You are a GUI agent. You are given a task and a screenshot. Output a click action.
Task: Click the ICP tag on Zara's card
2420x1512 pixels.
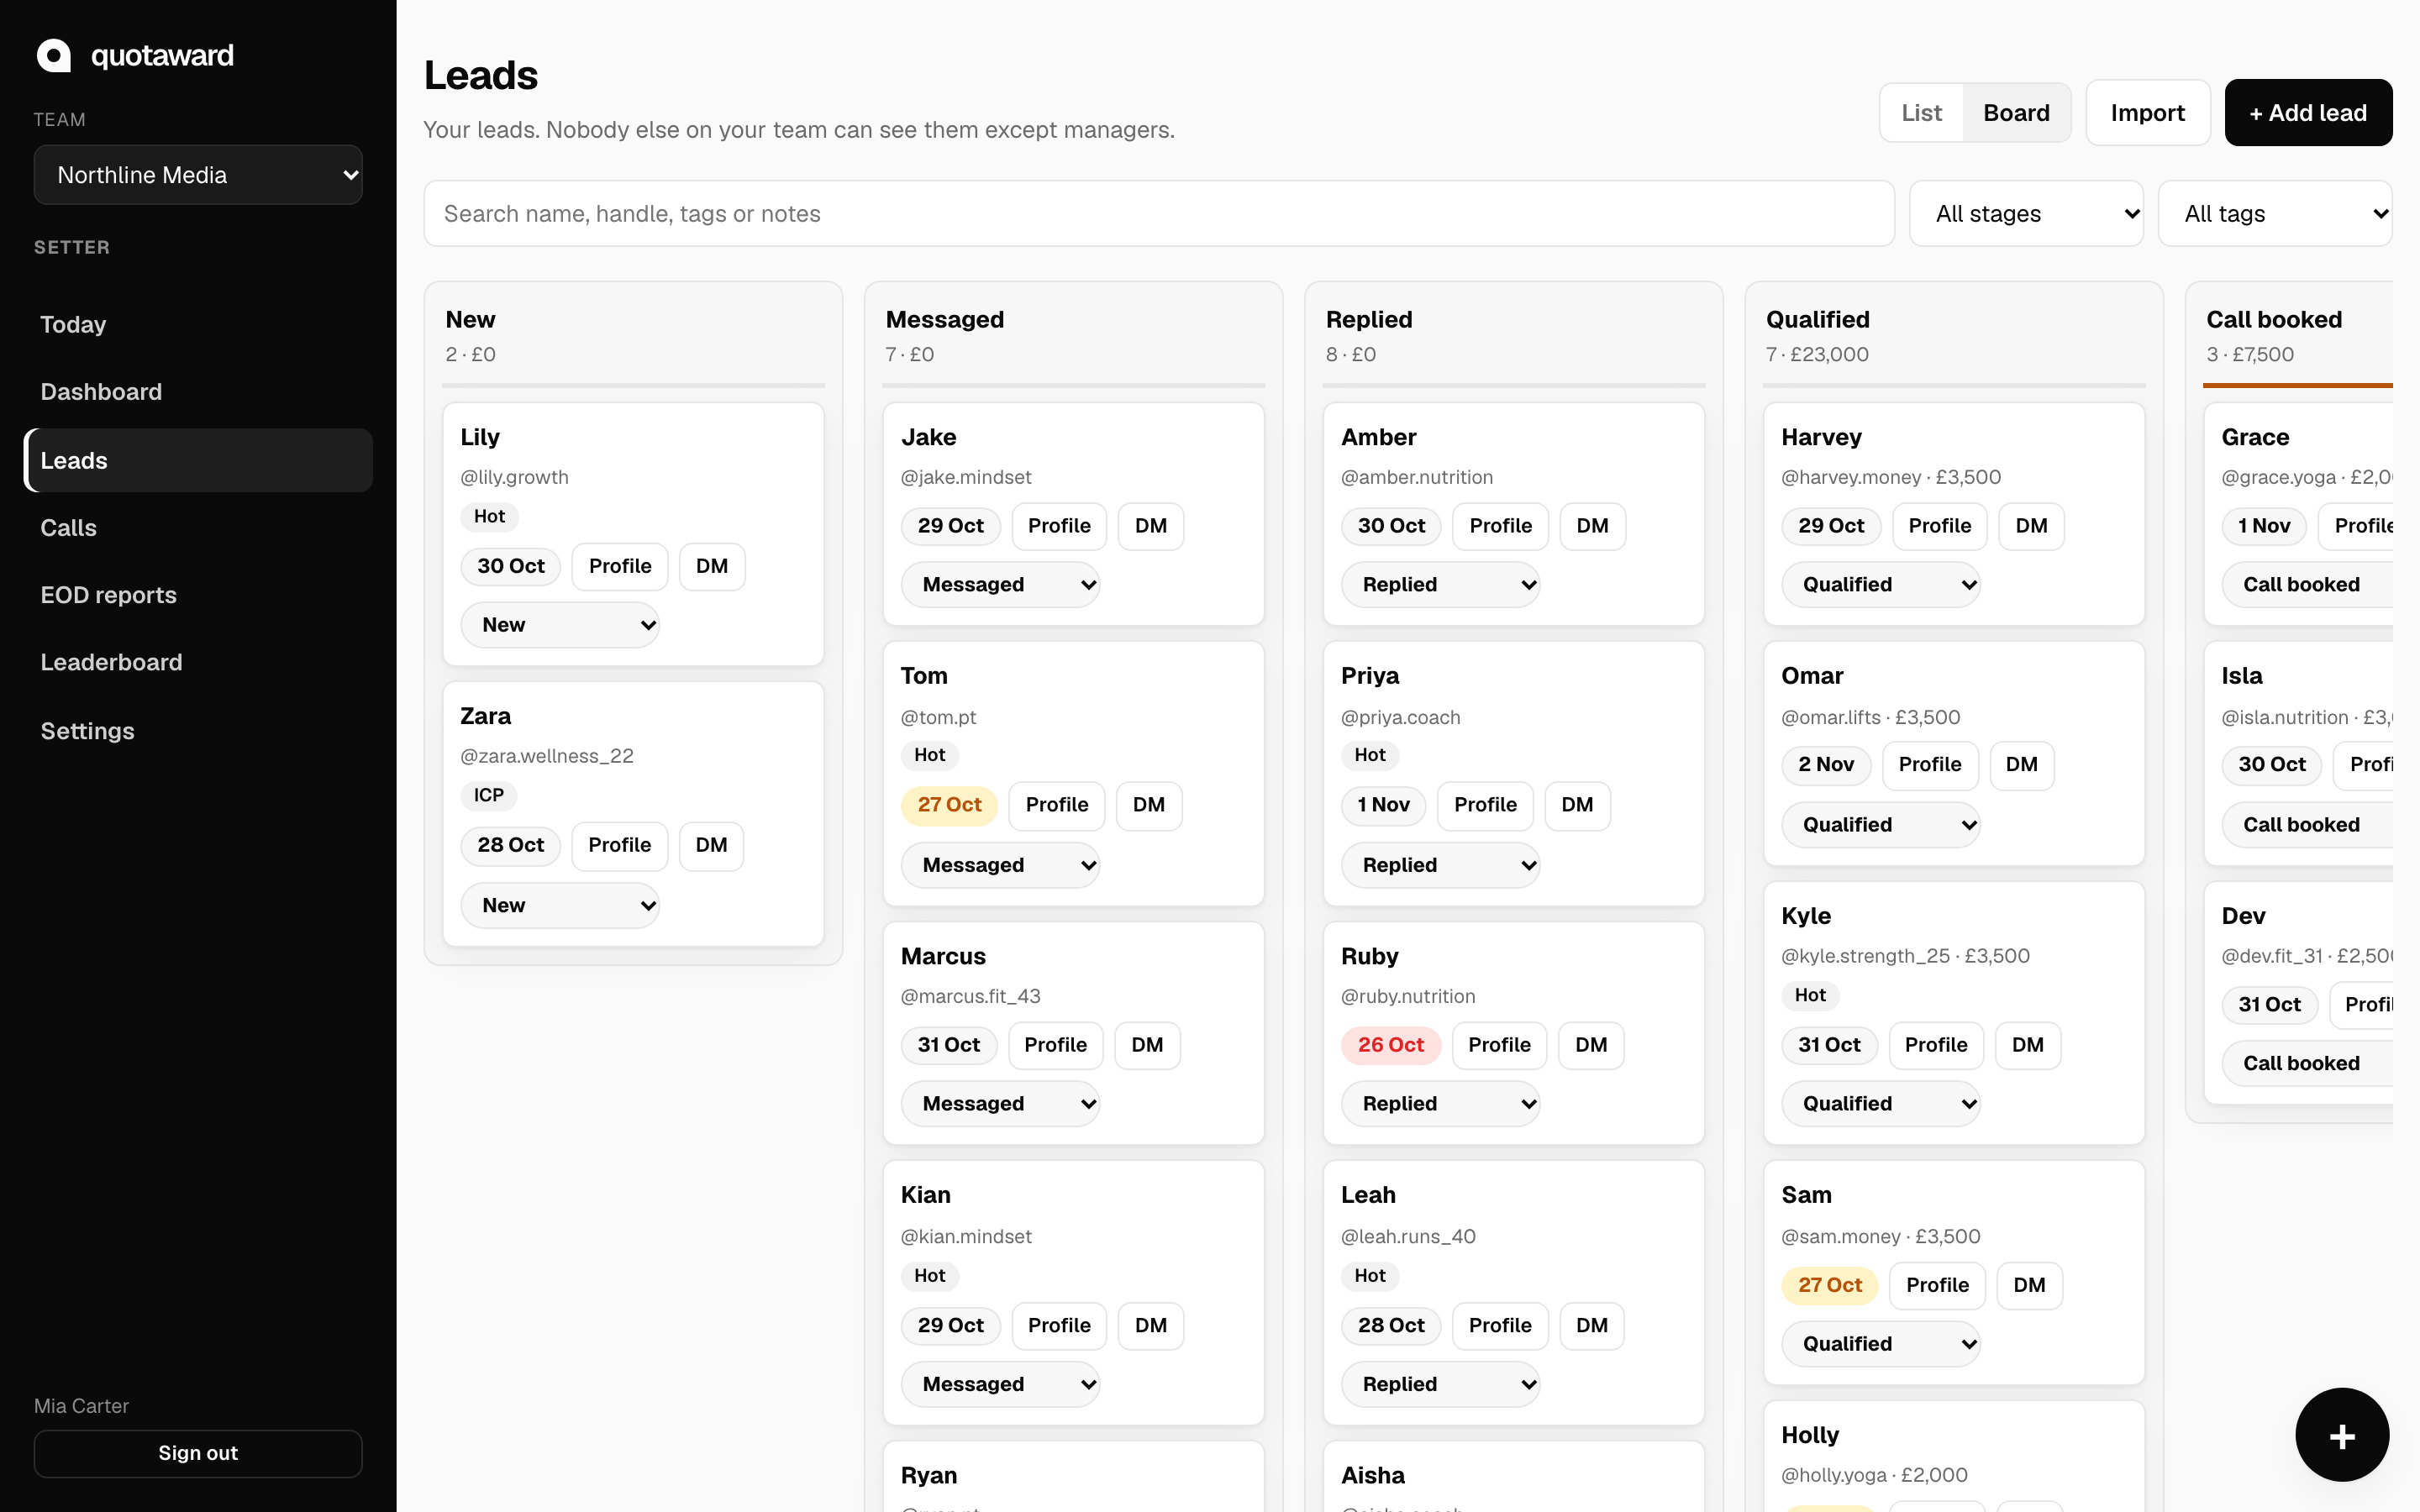[x=488, y=795]
